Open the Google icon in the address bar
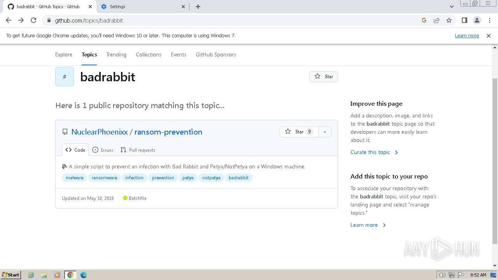Viewport: 498px width, 280px height. [424, 20]
